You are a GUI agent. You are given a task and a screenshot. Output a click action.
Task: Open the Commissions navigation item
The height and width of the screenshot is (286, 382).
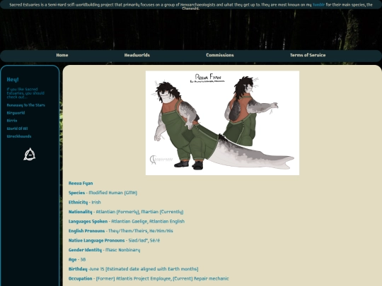coord(220,55)
